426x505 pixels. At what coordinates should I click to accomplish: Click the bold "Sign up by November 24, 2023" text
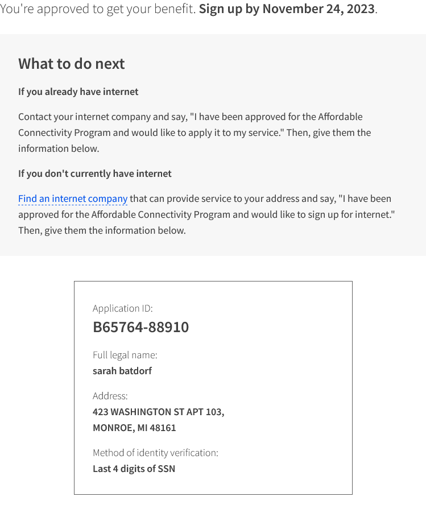(287, 9)
